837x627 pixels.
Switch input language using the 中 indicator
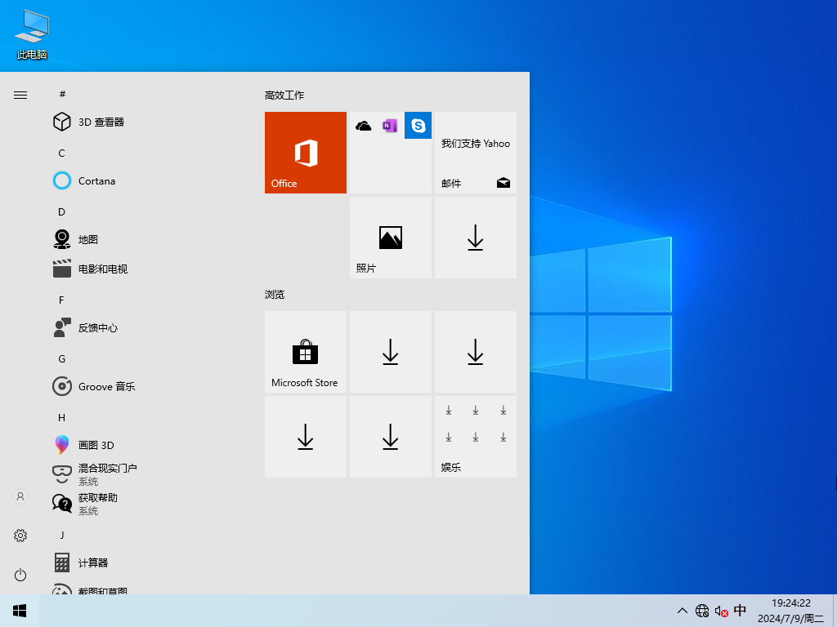click(x=741, y=611)
